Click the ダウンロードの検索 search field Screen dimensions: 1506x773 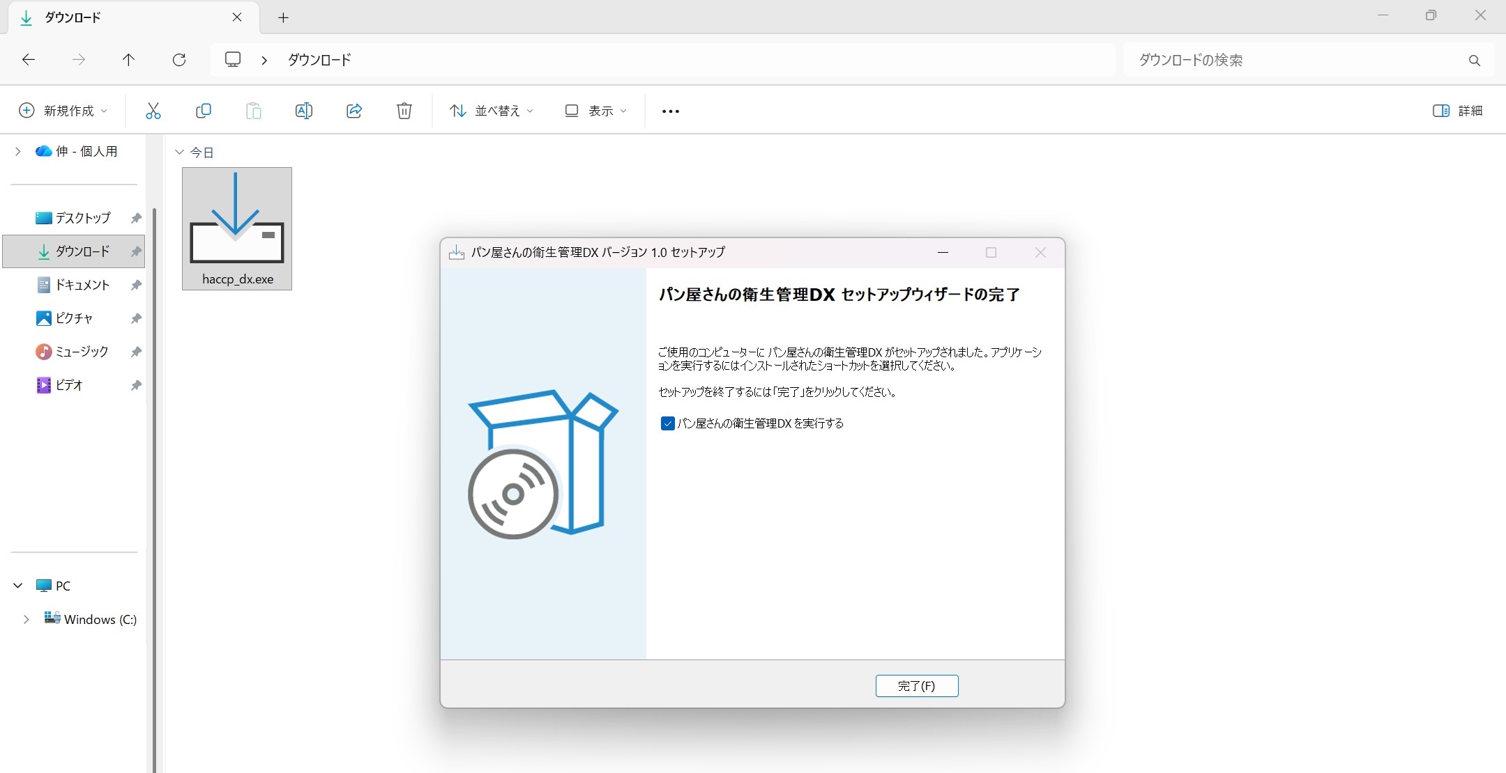pyautogui.click(x=1297, y=60)
